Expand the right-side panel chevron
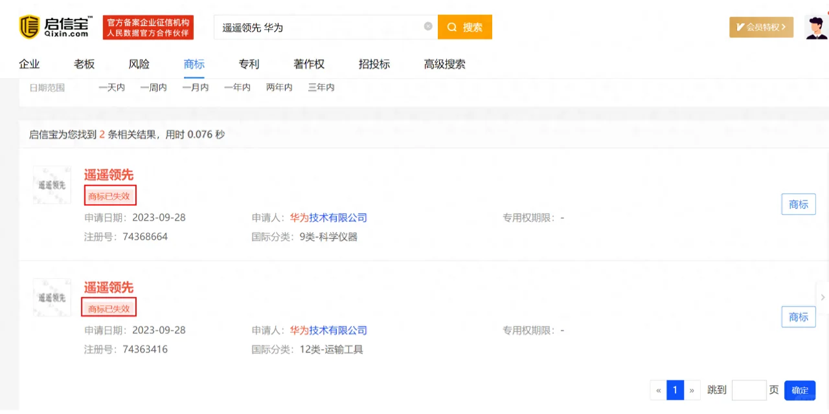This screenshot has height=414, width=829. 823,298
